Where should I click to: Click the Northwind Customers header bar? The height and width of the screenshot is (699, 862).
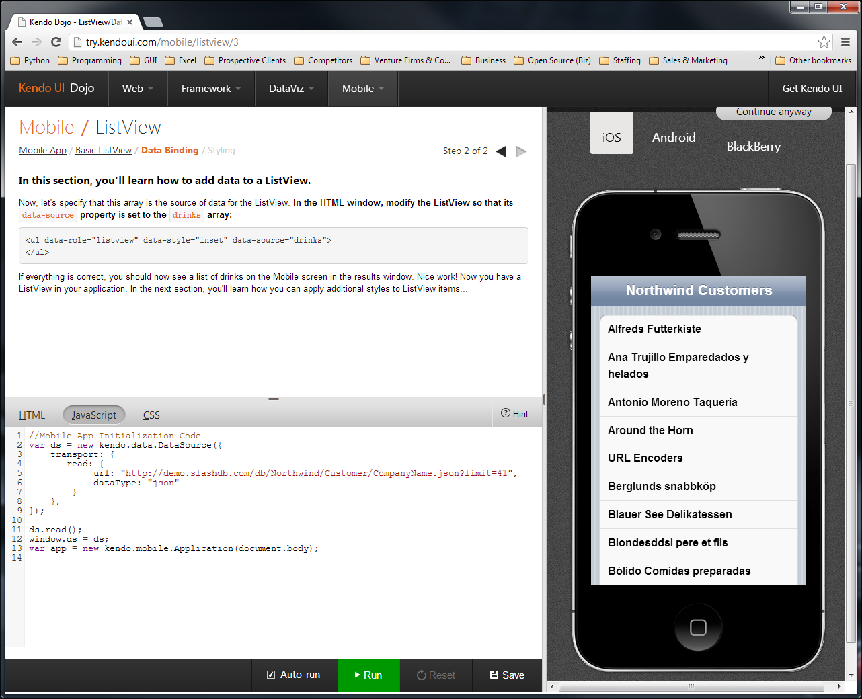(699, 291)
